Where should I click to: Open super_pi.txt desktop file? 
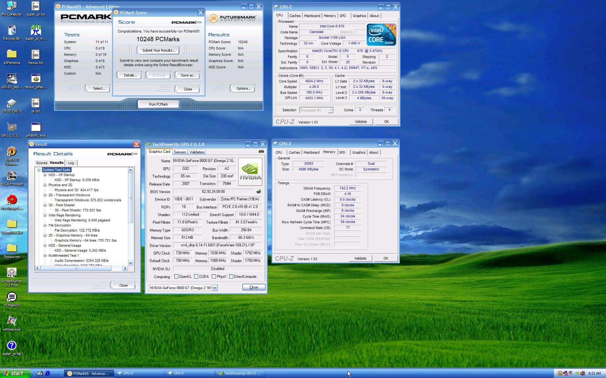coord(36,8)
